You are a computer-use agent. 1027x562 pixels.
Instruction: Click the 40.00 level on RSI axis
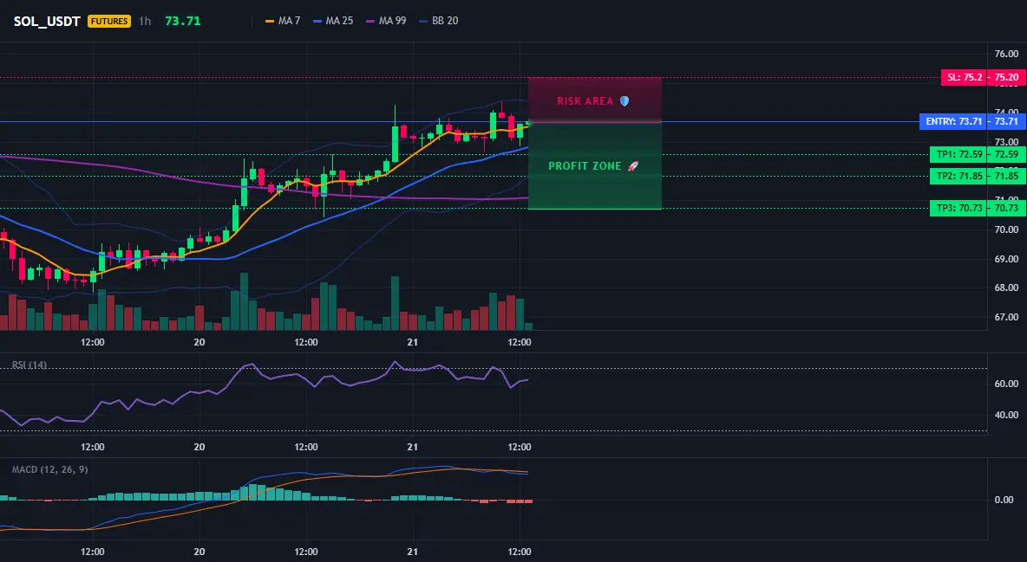1007,414
